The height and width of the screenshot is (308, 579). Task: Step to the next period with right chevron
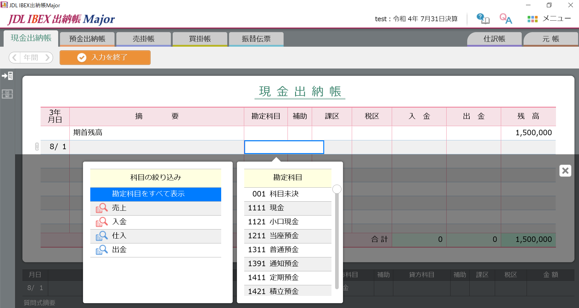47,57
